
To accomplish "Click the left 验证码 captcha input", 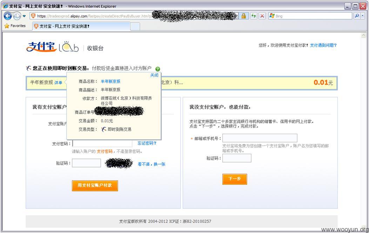I will click(x=86, y=163).
